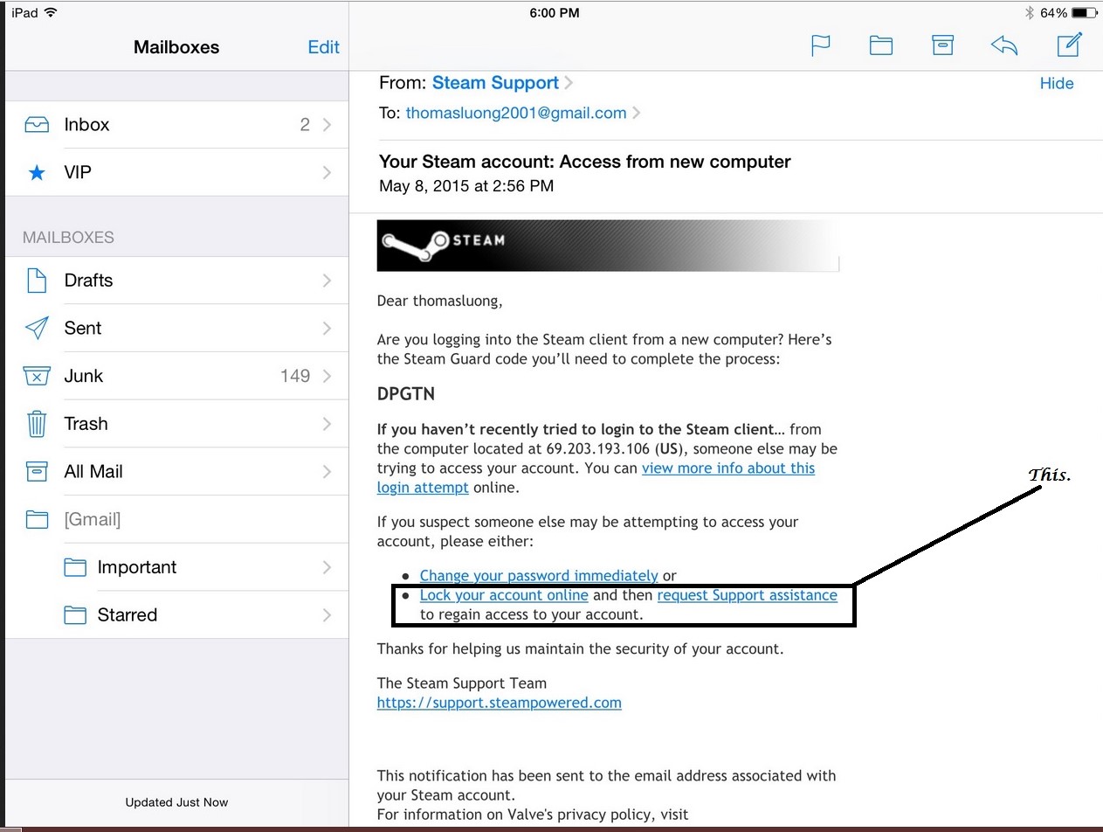Tap the Sent paper plane icon
The width and height of the screenshot is (1103, 832).
pos(37,329)
